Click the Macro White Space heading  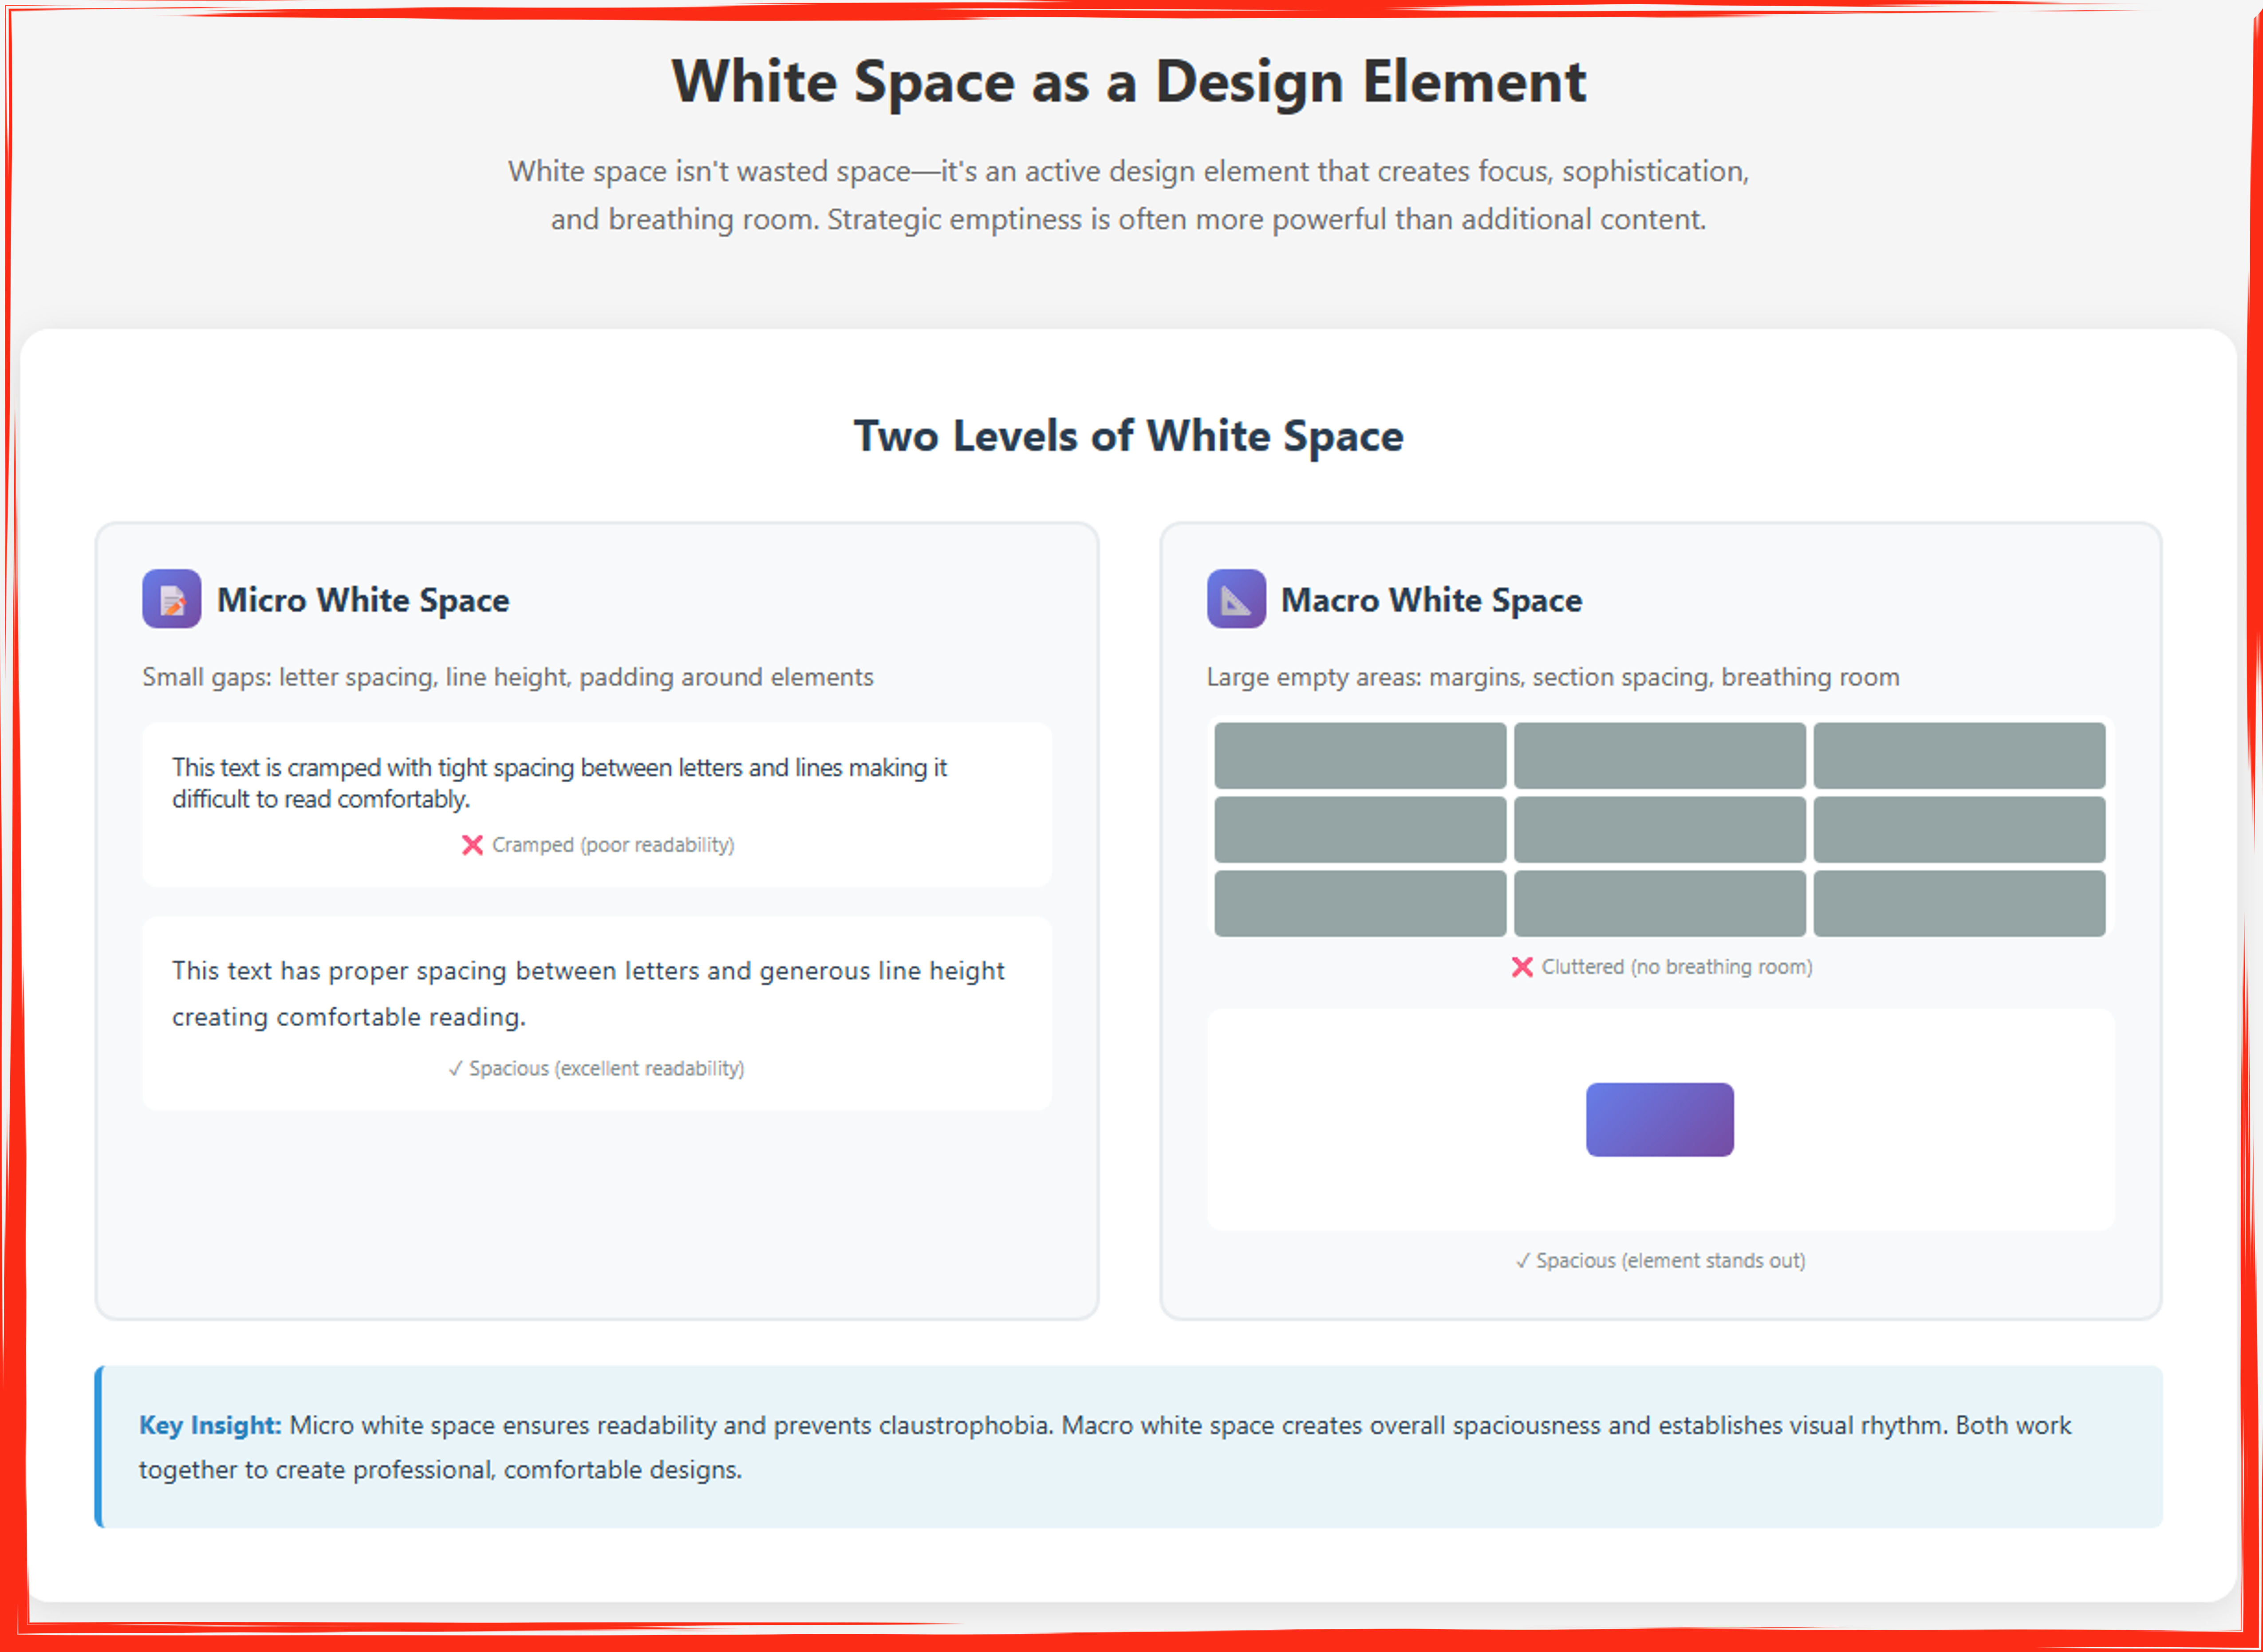click(1431, 600)
